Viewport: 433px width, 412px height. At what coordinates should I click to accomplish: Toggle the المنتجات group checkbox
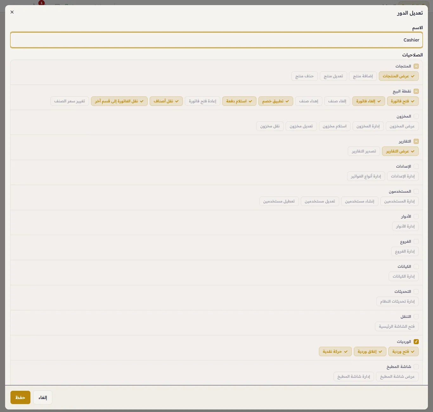pos(416,66)
